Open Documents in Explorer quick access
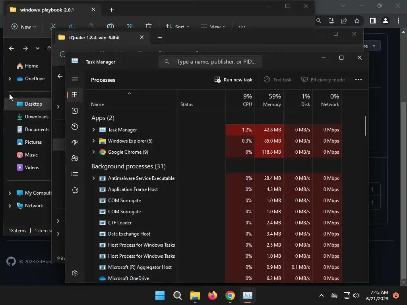This screenshot has width=407, height=305. point(33,129)
